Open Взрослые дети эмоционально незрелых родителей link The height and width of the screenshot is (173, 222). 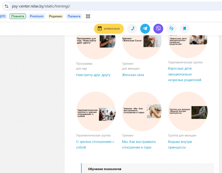[x=184, y=74]
